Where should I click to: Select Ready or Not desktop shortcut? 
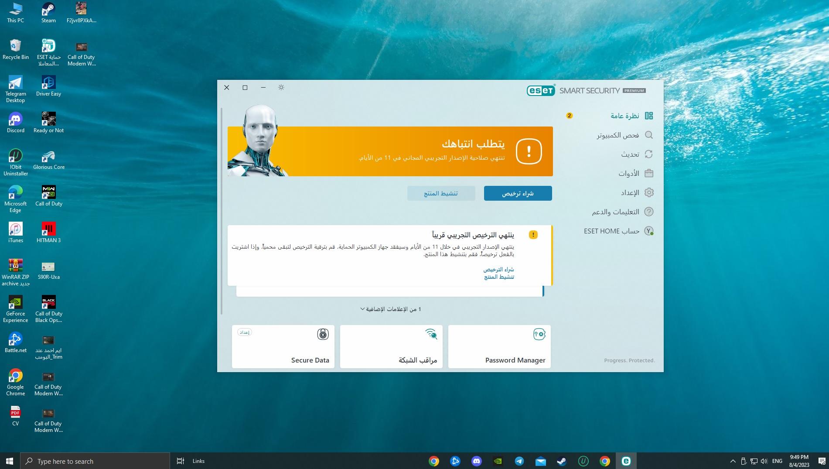pyautogui.click(x=48, y=123)
